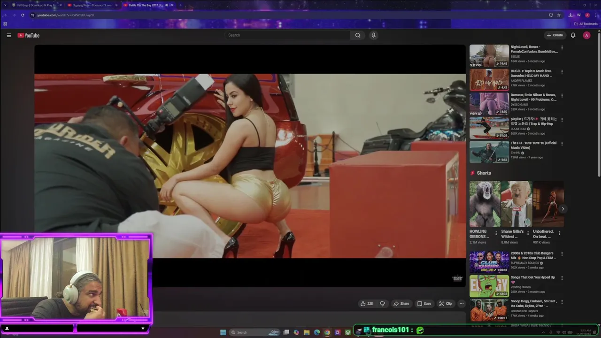Click the magnifier search button
Viewport: 601px width, 338px height.
pos(358,35)
